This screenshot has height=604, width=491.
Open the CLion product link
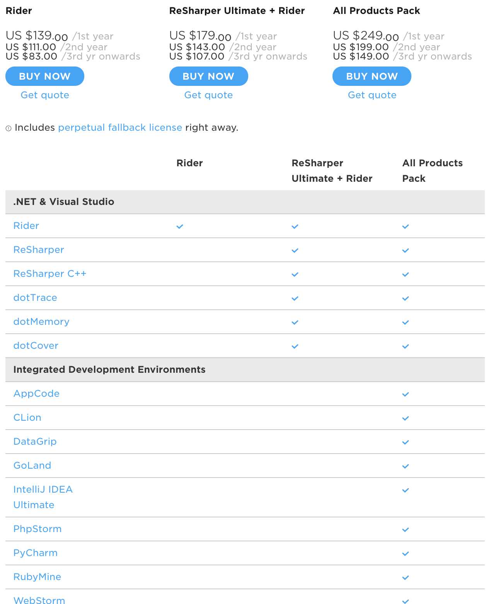coord(27,418)
